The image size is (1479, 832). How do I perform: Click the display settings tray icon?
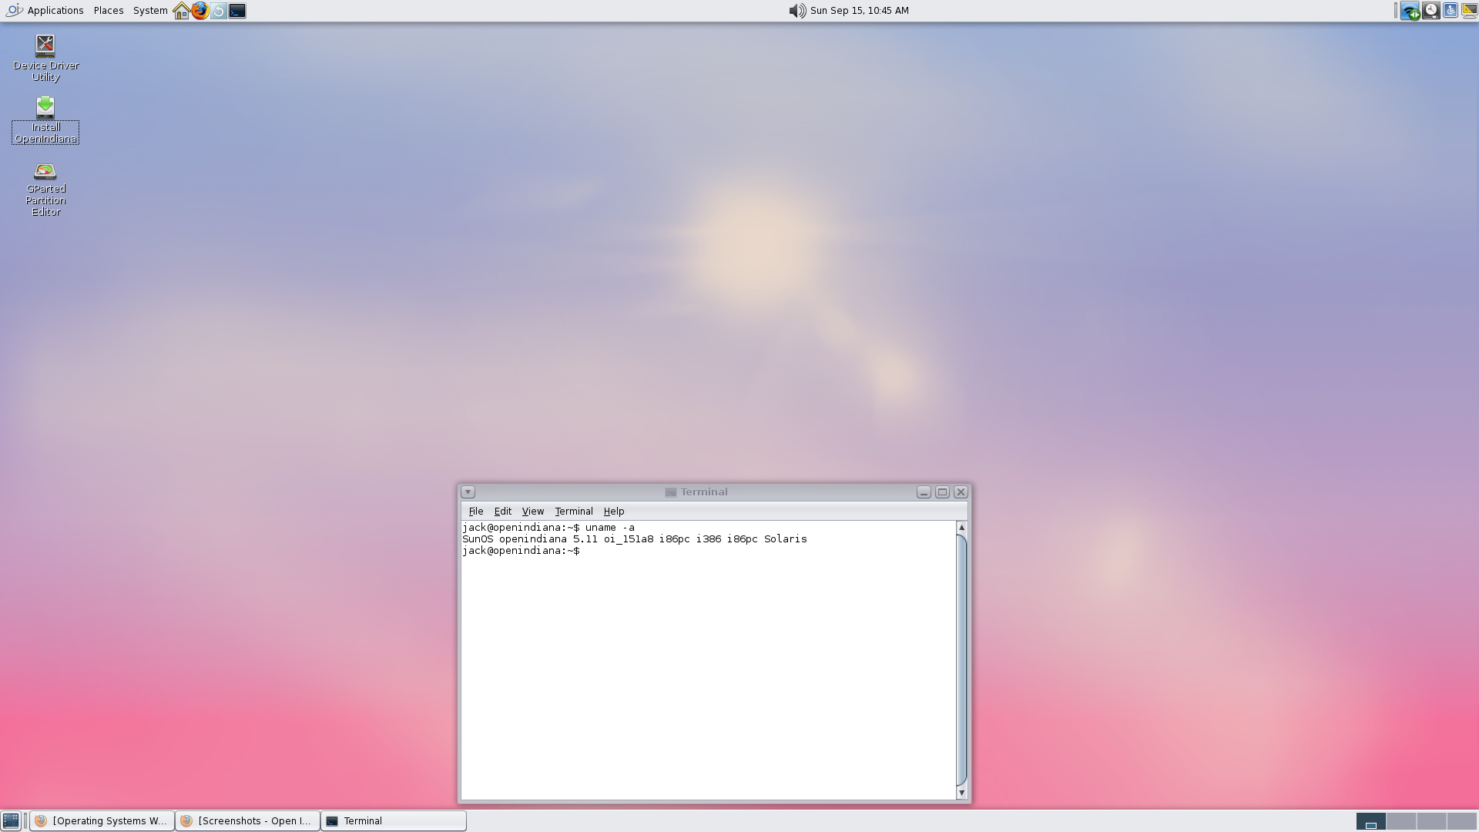click(x=1469, y=11)
